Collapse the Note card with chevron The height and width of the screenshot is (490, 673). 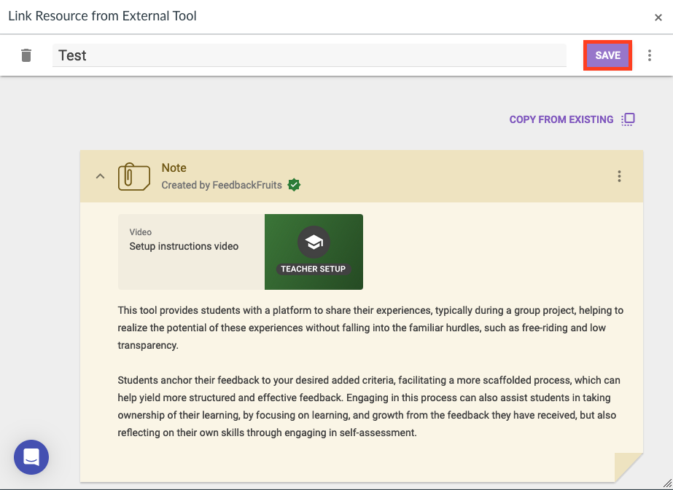(x=100, y=176)
